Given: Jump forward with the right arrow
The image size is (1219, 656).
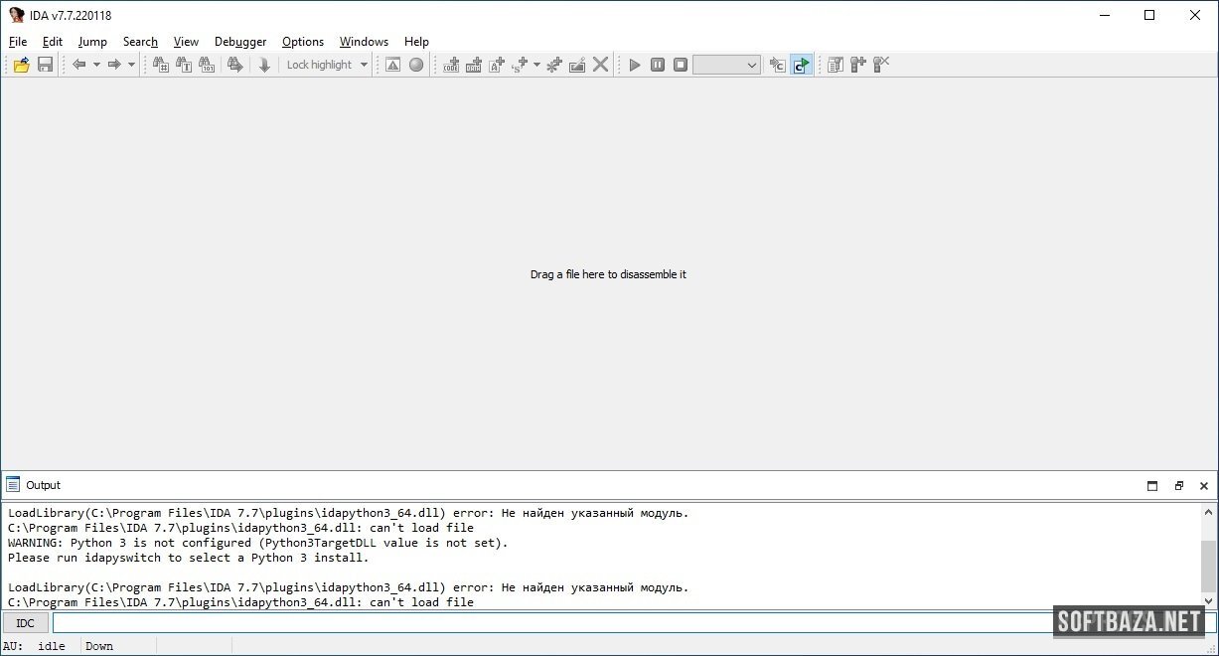Looking at the screenshot, I should pos(114,65).
